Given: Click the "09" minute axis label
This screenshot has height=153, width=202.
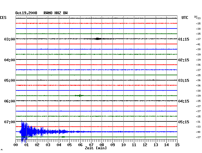Looking at the screenshot, I should [x=112, y=145].
